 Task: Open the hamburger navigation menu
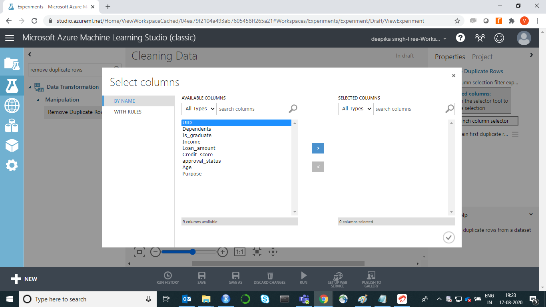(10, 38)
